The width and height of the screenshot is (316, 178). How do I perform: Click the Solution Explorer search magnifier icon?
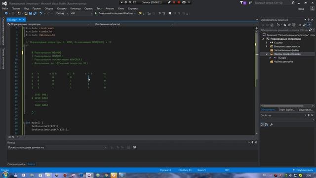(x=311, y=30)
